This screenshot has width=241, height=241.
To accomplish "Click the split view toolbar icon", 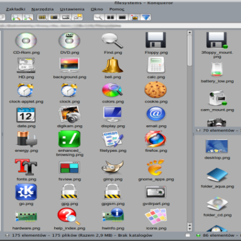I will 110,17.
